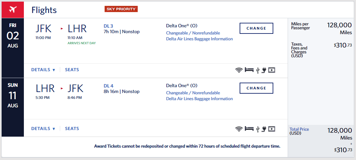Viewport: 356px width, 160px height.
Task: Click the video entertainment icon on flight DL 3
Action: tap(272, 70)
